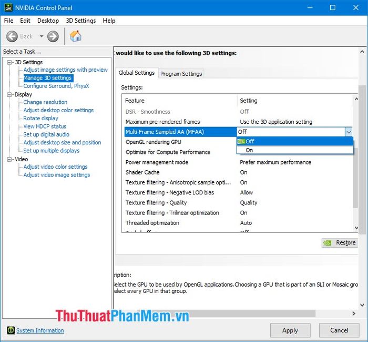This screenshot has height=342, width=368.
Task: Open Adjust video color settings
Action: click(55, 167)
